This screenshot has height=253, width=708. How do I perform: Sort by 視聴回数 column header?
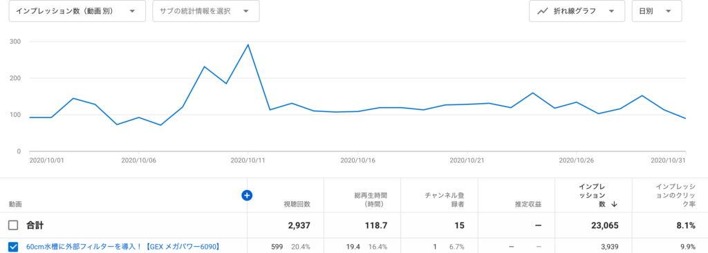[297, 204]
